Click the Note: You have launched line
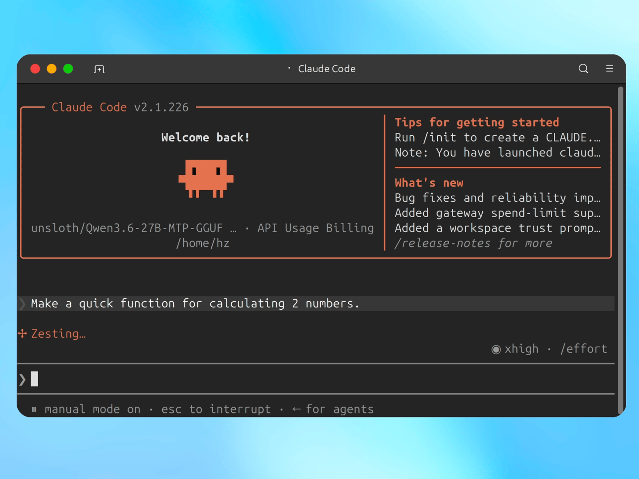 click(498, 152)
